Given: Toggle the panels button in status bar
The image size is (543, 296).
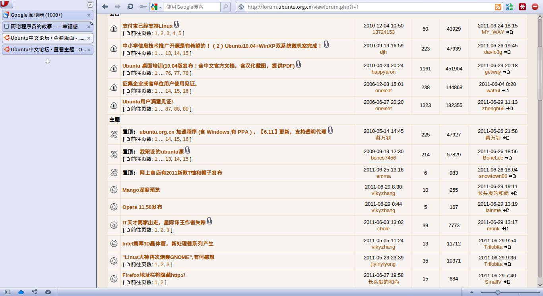Looking at the screenshot, I should point(7,292).
